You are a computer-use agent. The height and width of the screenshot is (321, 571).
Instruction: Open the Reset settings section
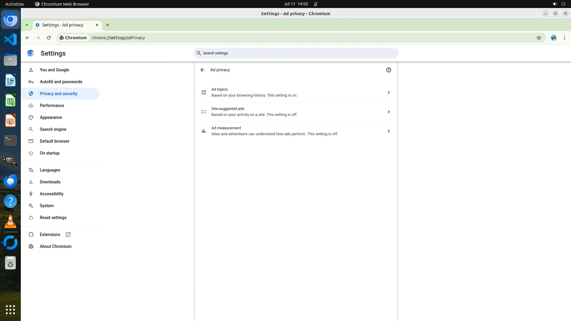click(53, 218)
